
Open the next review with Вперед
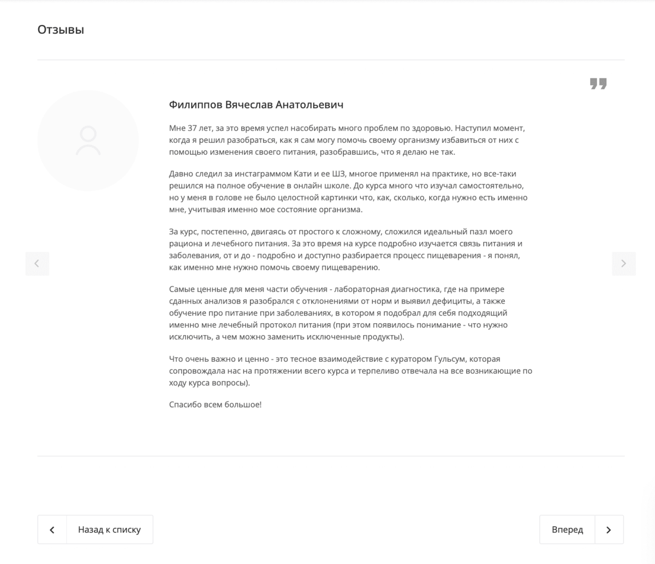click(x=567, y=530)
